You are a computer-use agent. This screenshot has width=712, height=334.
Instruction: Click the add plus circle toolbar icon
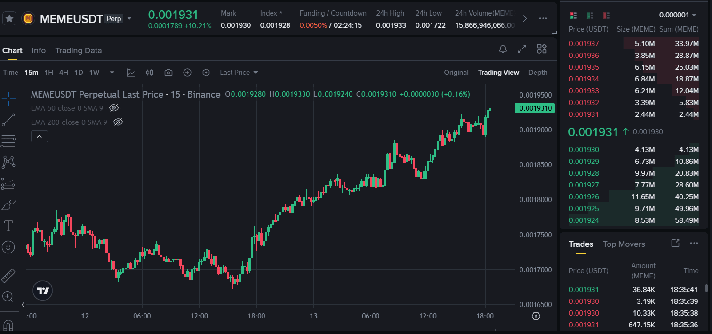point(187,73)
